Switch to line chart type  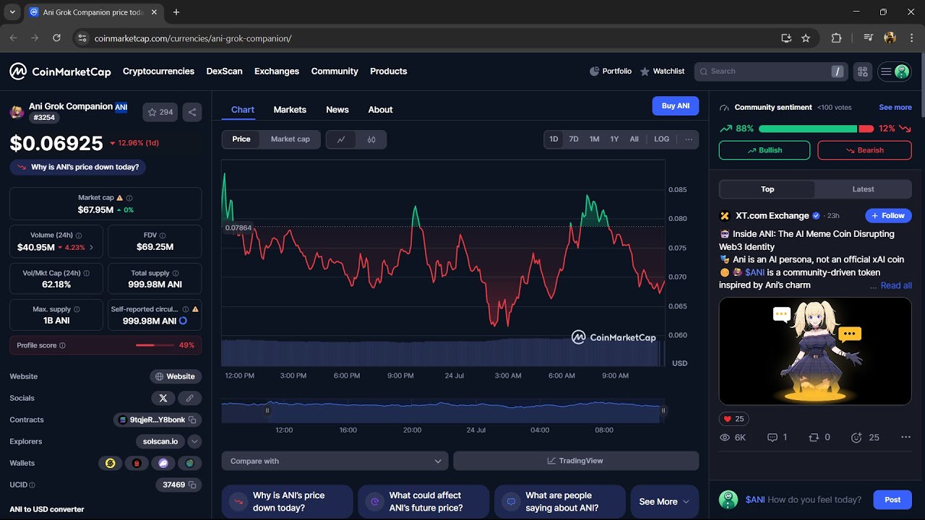tap(341, 139)
